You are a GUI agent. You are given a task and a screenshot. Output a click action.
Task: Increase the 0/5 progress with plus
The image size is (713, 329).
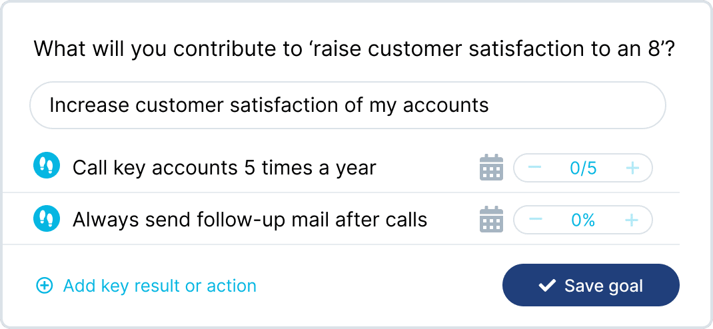click(x=632, y=168)
